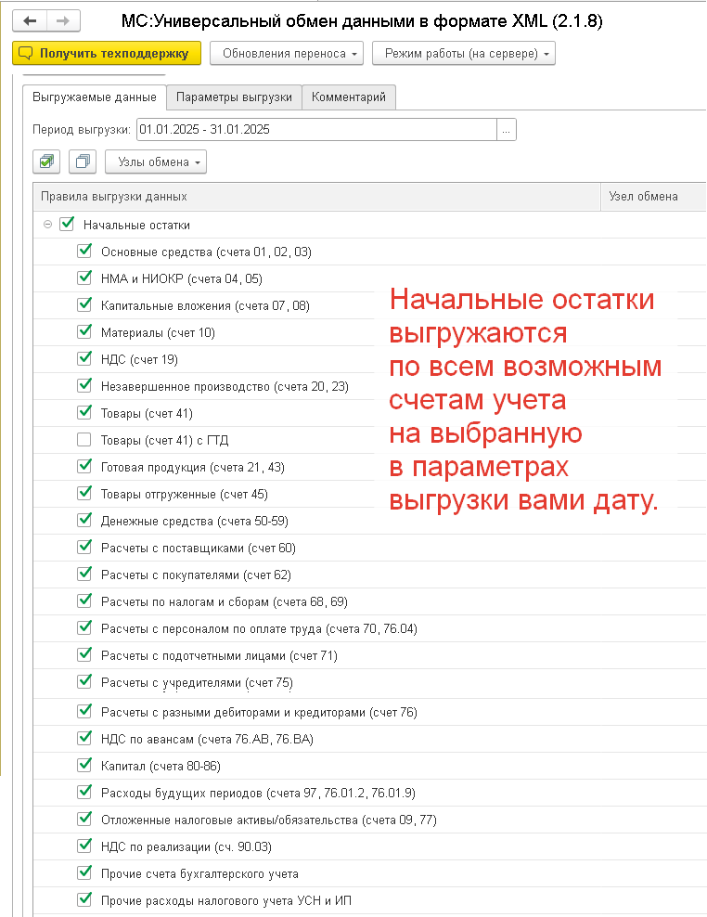
Task: Uncheck Прочие расходы налогового учета УСН и ИП
Action: click(x=84, y=899)
